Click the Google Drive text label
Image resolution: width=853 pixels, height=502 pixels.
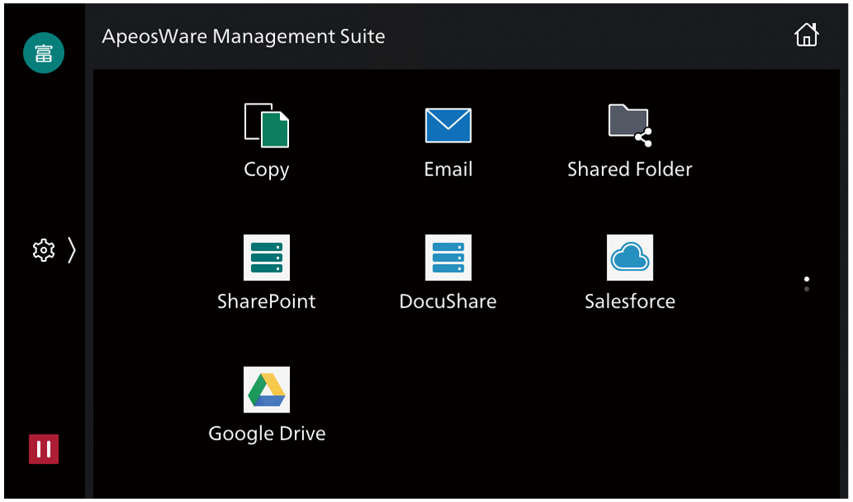coord(267,434)
